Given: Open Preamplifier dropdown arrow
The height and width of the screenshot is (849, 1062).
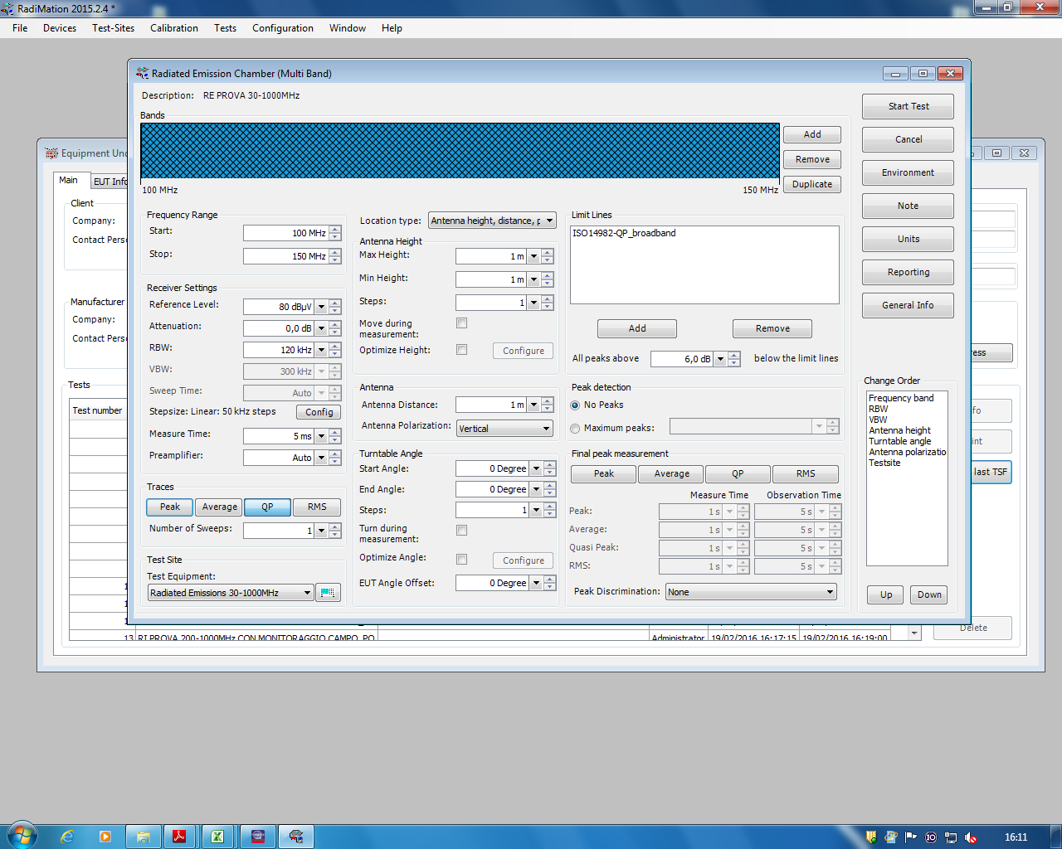Looking at the screenshot, I should click(321, 458).
